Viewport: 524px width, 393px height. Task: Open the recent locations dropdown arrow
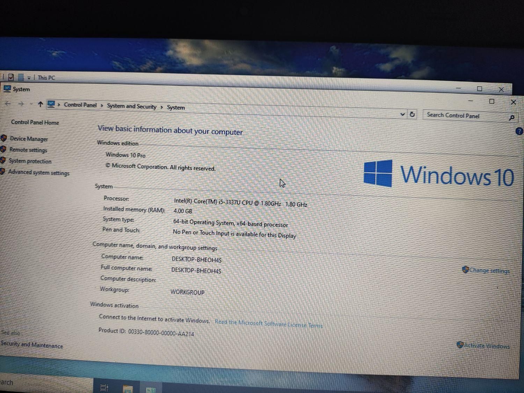(x=31, y=104)
